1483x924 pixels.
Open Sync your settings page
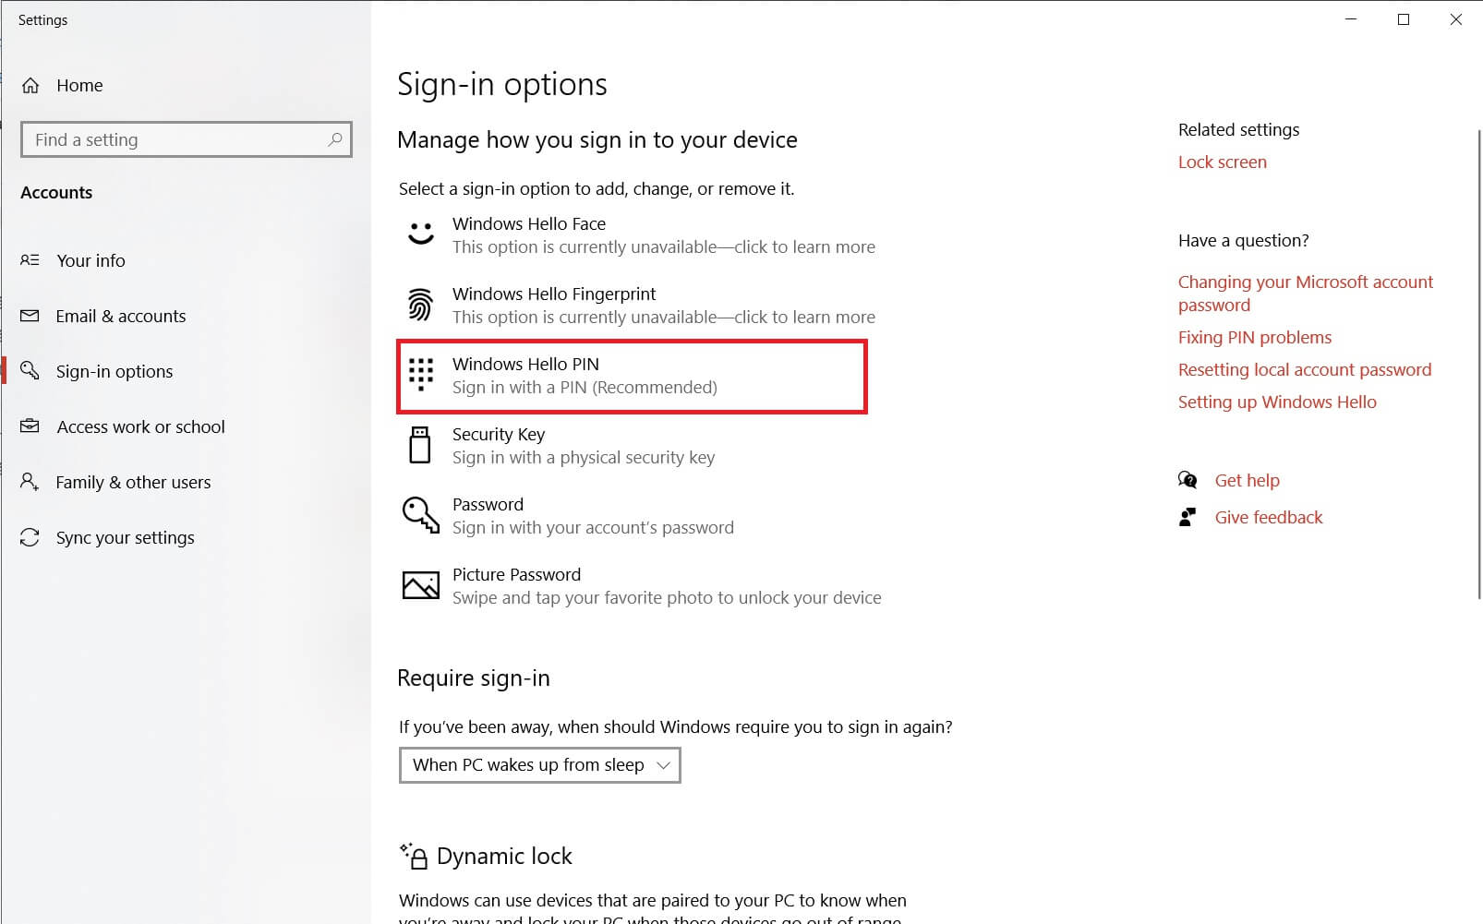pyautogui.click(x=126, y=537)
